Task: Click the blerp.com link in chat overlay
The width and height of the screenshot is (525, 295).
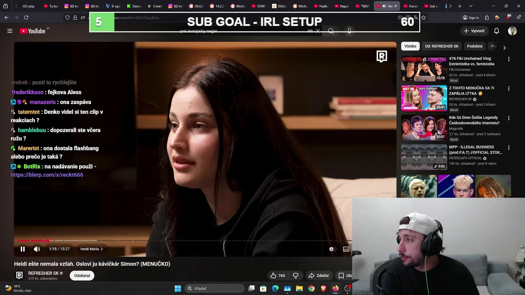Action: coord(47,175)
